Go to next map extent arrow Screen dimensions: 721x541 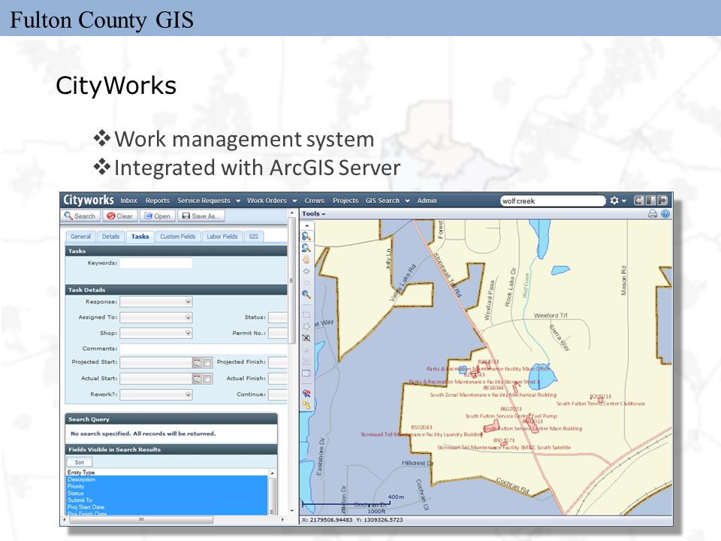click(x=306, y=283)
